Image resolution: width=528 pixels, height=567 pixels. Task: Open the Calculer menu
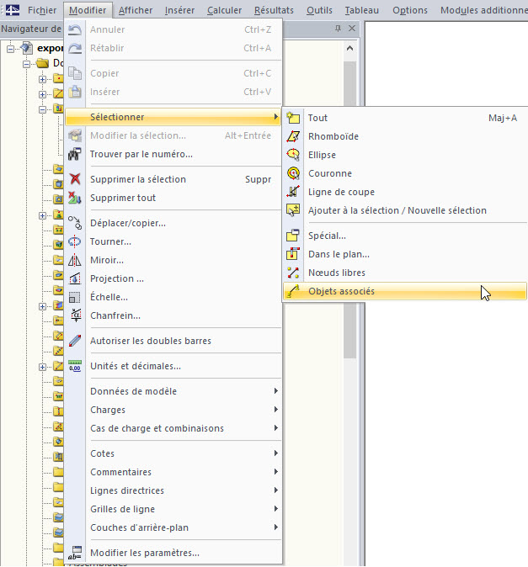pyautogui.click(x=224, y=10)
